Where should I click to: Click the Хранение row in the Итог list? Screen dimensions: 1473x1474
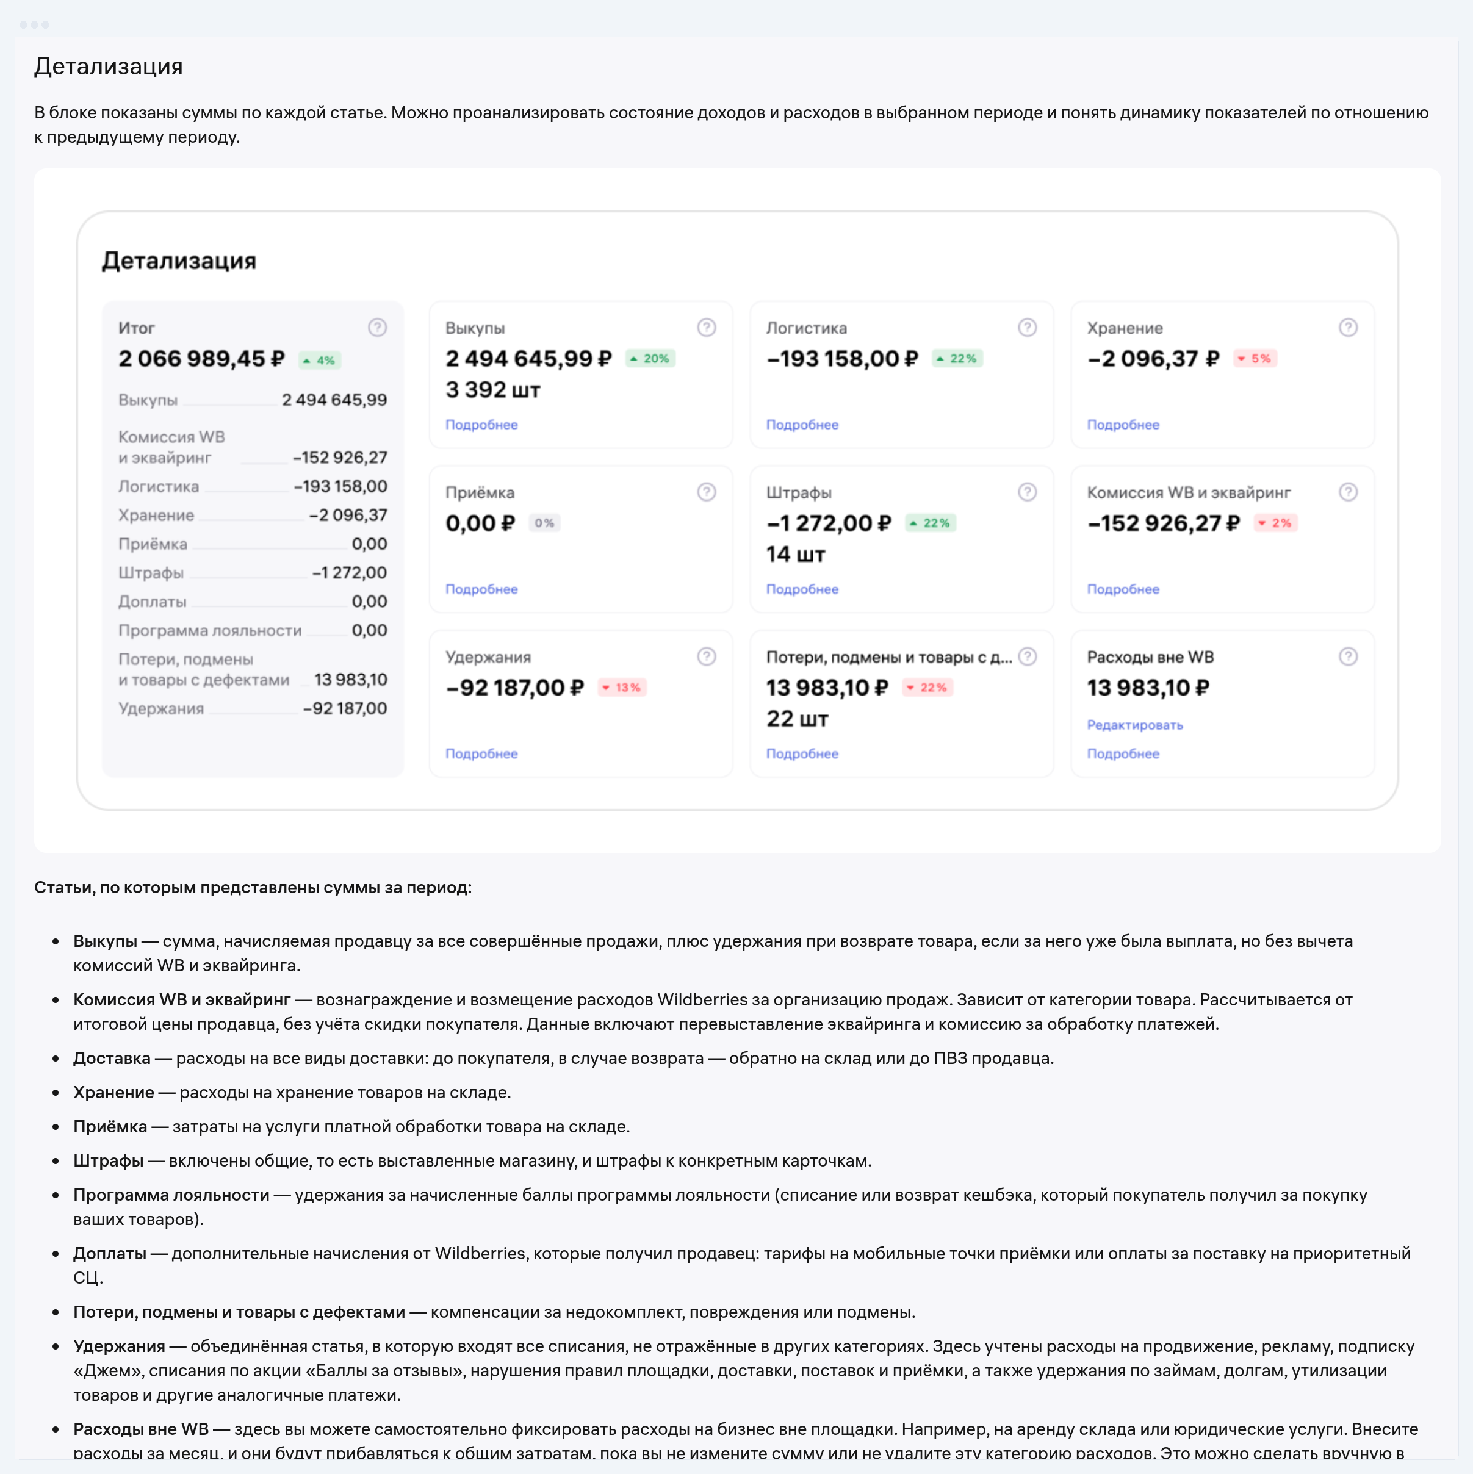[x=253, y=515]
